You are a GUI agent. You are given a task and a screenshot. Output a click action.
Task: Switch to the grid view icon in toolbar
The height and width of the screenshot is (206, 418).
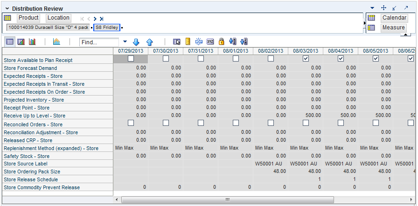coord(10,41)
